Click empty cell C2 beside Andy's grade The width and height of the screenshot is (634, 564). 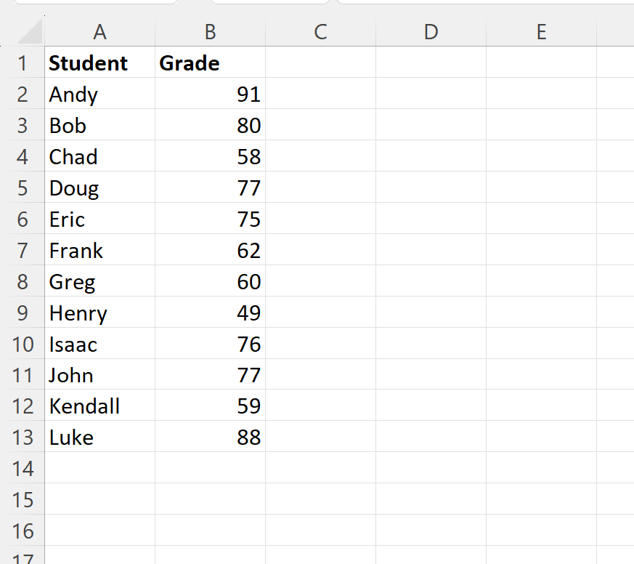pyautogui.click(x=320, y=94)
